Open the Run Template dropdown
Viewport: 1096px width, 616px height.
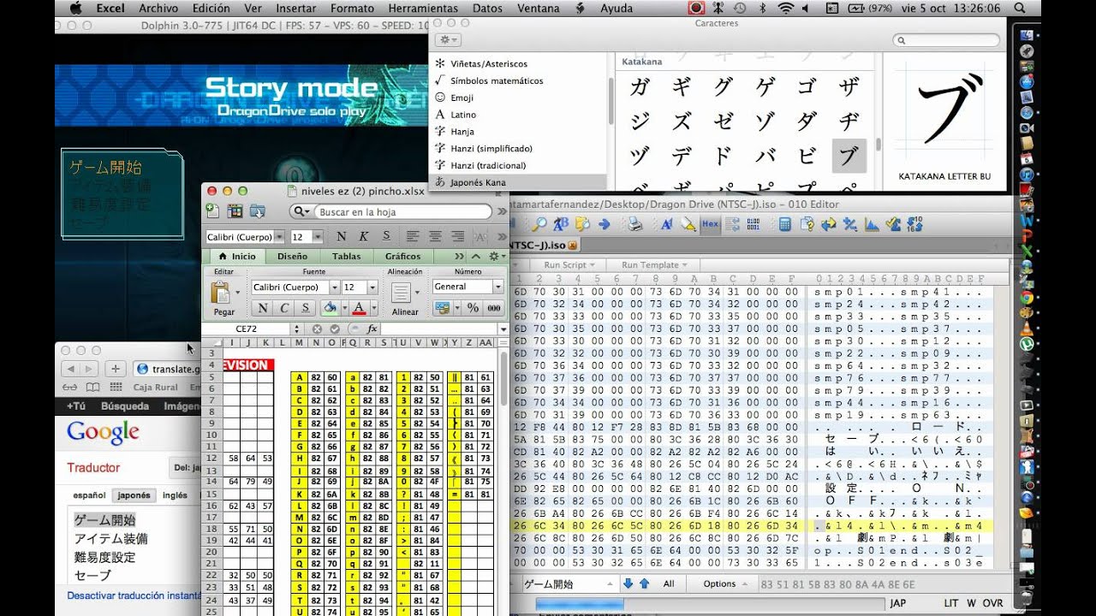(654, 265)
